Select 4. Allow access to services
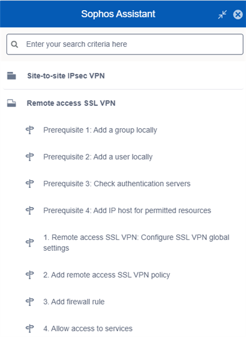This screenshot has width=246, height=337. pos(88,329)
